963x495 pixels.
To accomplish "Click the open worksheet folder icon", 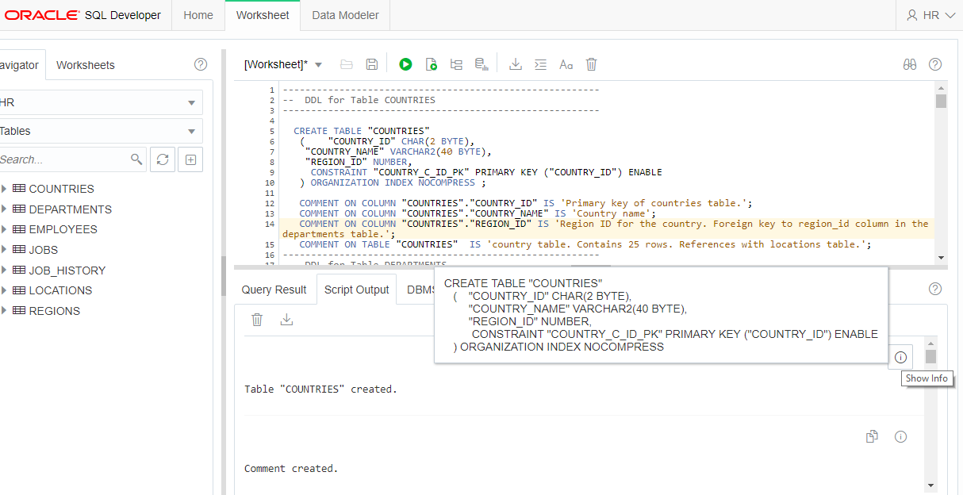I will [x=347, y=64].
